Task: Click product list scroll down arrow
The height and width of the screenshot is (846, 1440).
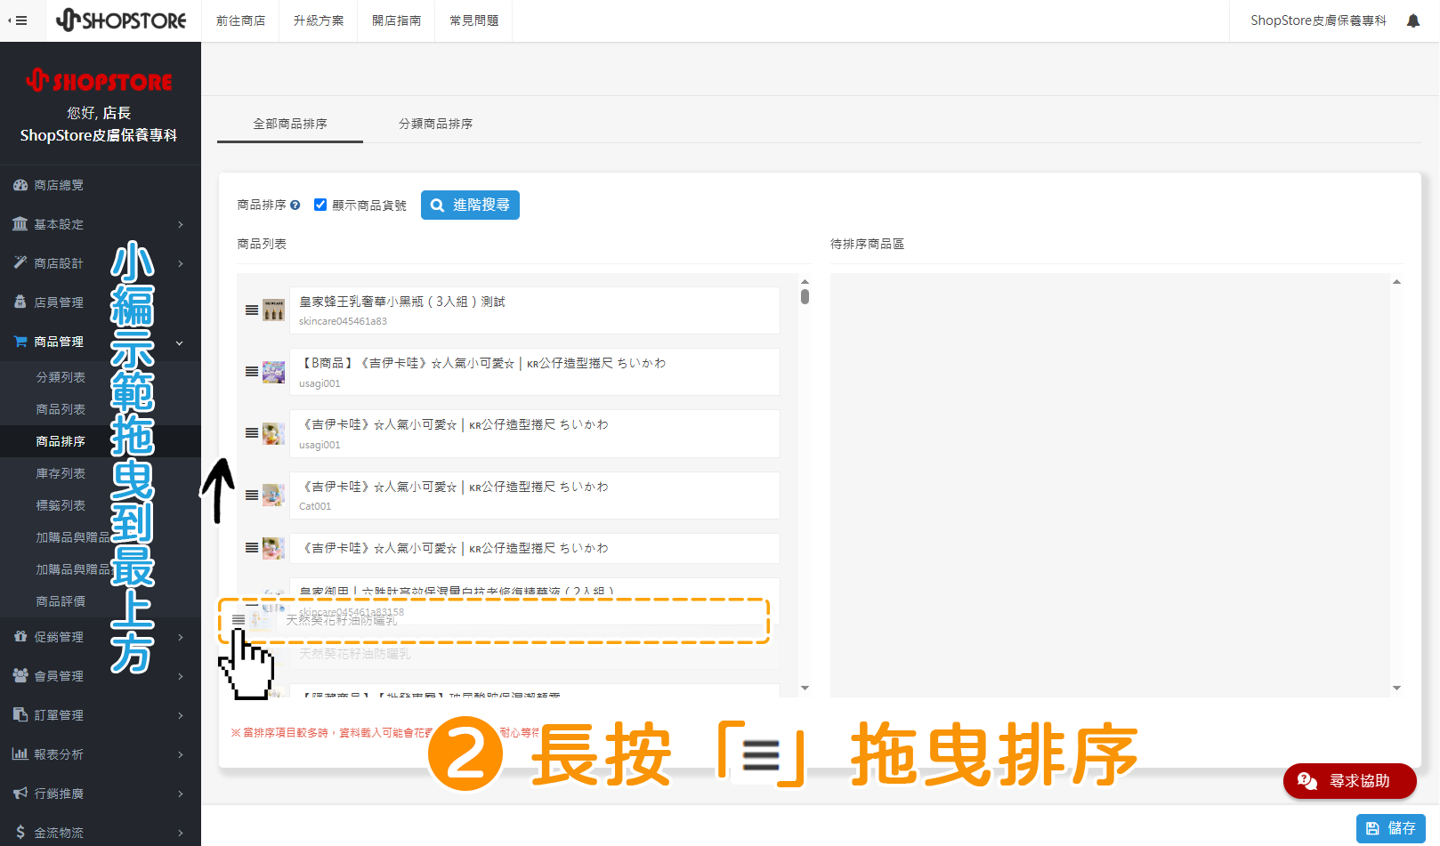Action: coord(805,688)
